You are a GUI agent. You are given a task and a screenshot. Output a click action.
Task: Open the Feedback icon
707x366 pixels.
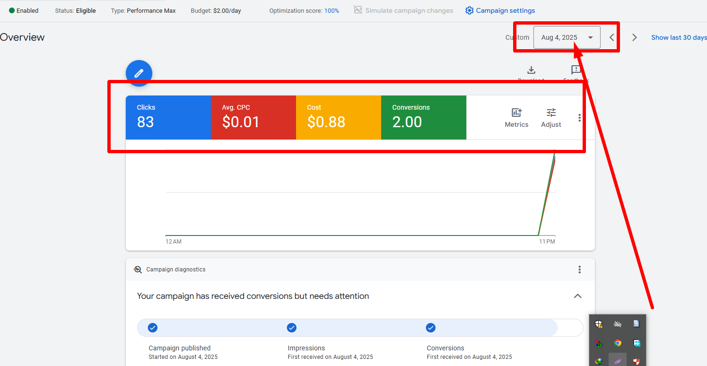pyautogui.click(x=576, y=70)
